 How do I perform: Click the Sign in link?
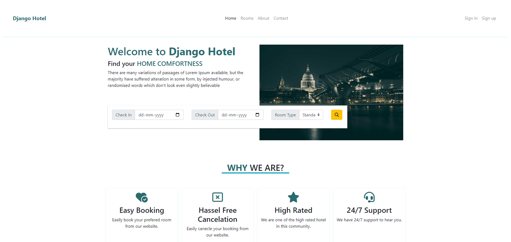[x=471, y=18]
